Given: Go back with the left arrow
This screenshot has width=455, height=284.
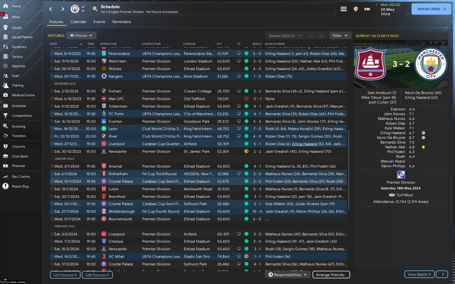Looking at the screenshot, I should [51, 9].
